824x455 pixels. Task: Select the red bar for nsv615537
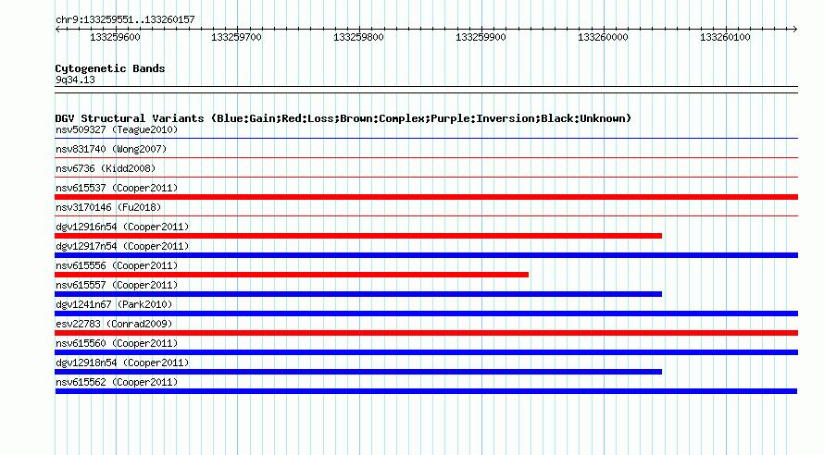[426, 197]
